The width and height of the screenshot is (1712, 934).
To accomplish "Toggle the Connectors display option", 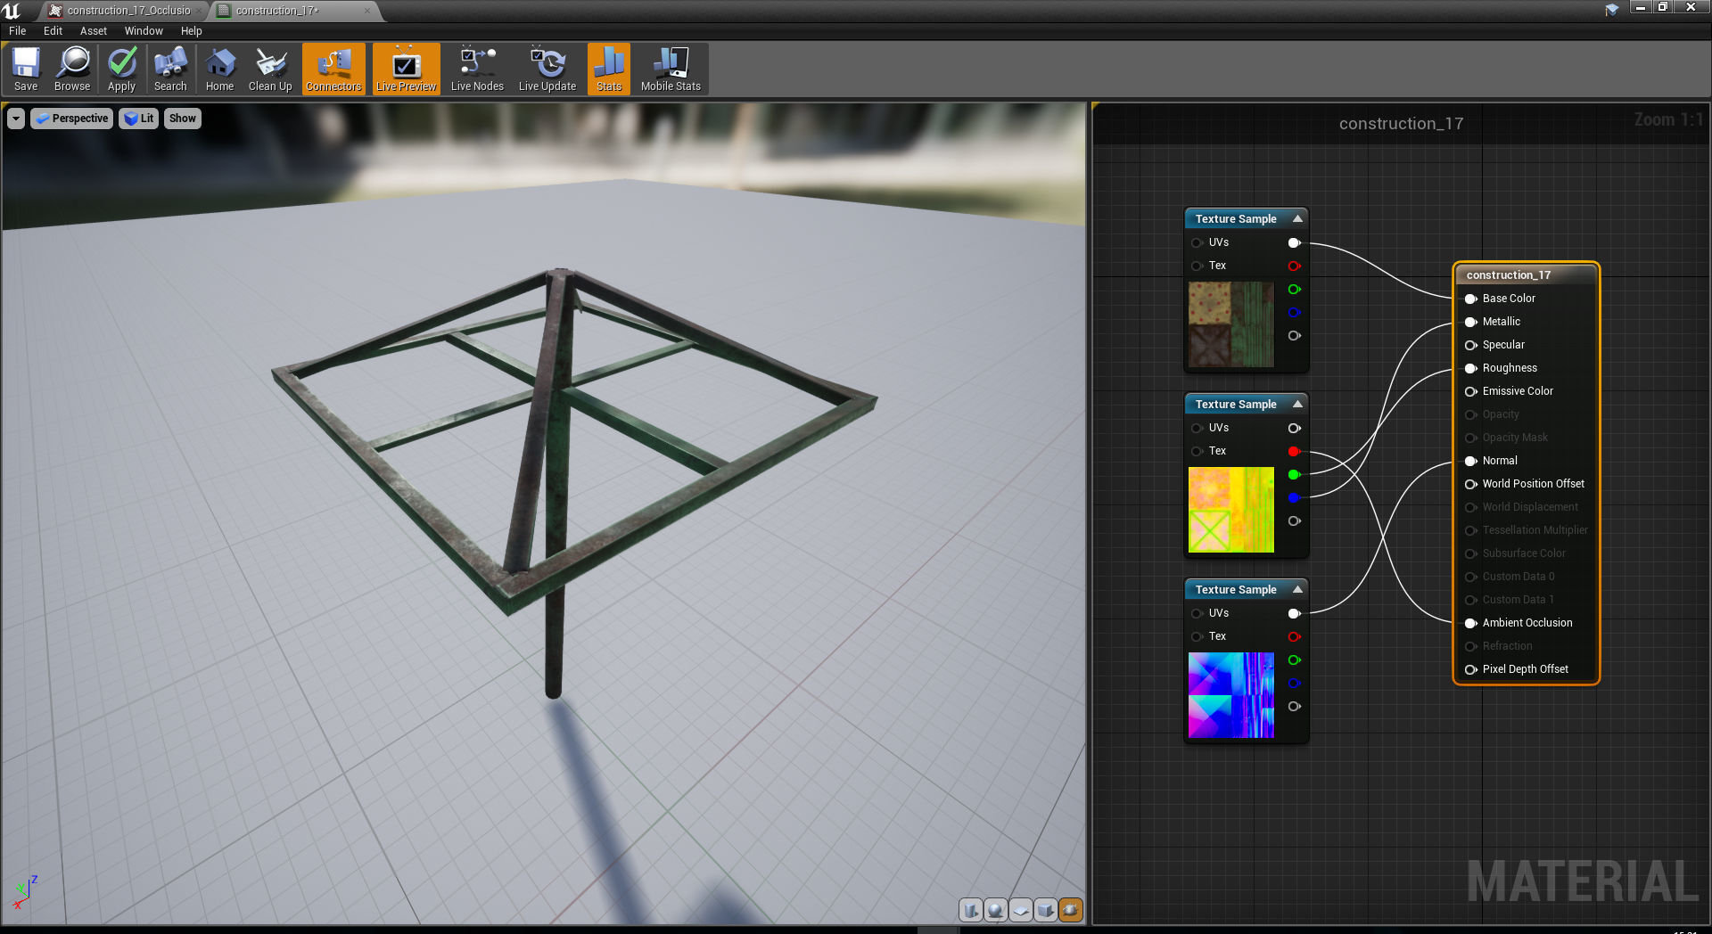I will coord(333,70).
